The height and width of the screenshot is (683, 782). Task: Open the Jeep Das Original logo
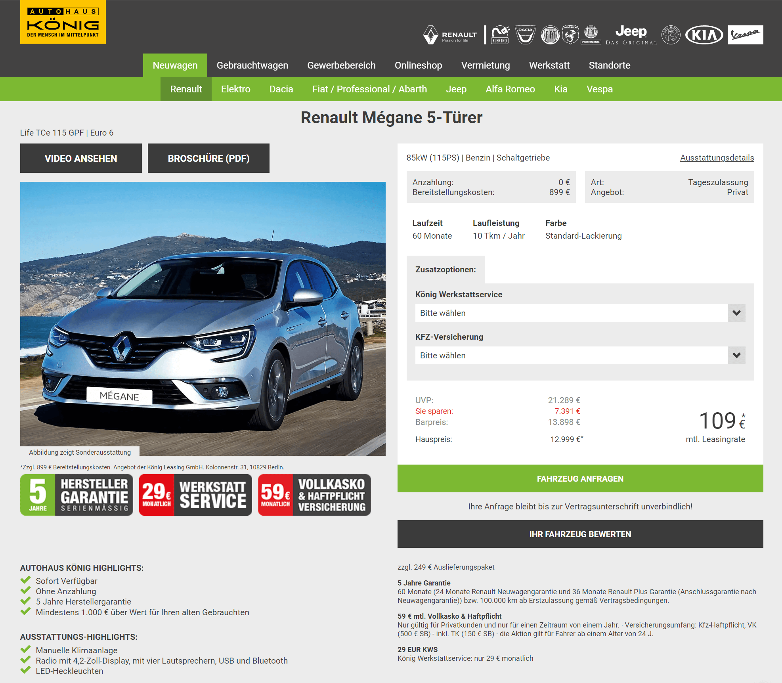(x=631, y=35)
